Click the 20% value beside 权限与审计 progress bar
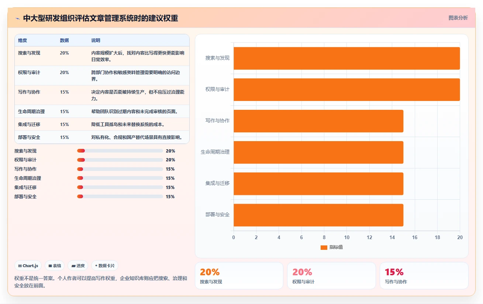The image size is (483, 304). point(170,160)
